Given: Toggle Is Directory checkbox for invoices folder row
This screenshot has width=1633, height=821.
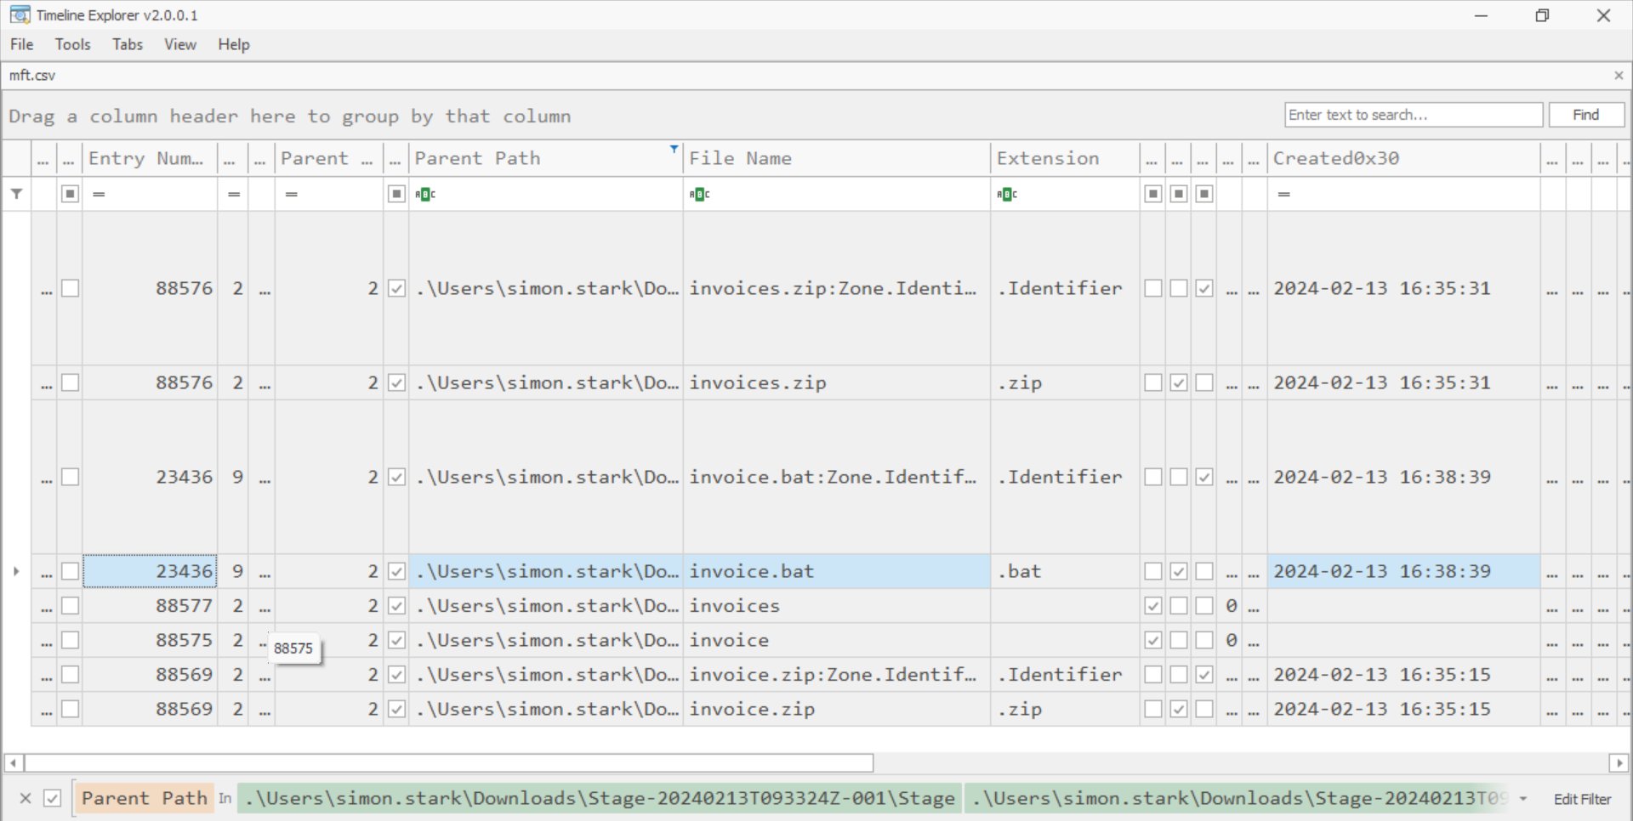Looking at the screenshot, I should (x=1152, y=606).
